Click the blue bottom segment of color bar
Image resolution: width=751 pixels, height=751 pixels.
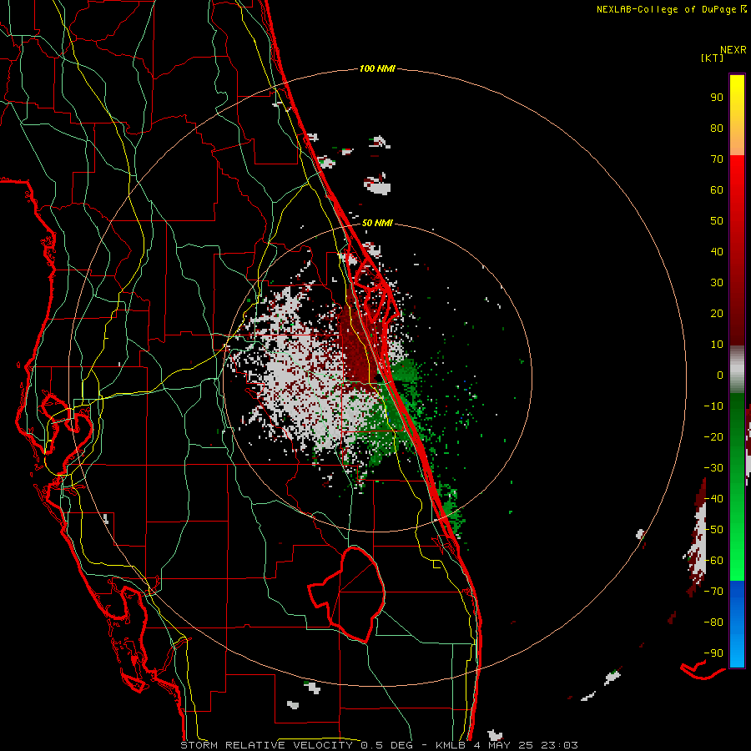(x=737, y=623)
